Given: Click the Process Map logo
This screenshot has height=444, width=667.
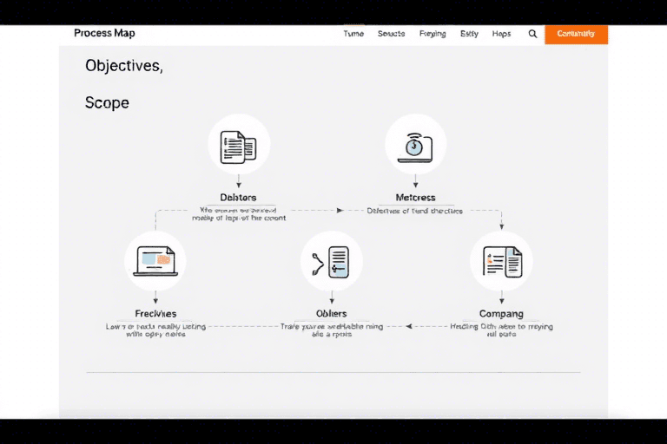Looking at the screenshot, I should click(x=104, y=34).
